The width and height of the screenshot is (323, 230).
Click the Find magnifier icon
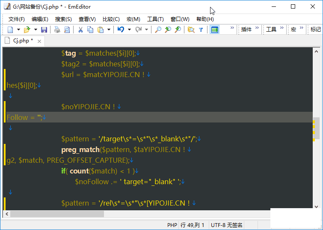tap(158, 30)
